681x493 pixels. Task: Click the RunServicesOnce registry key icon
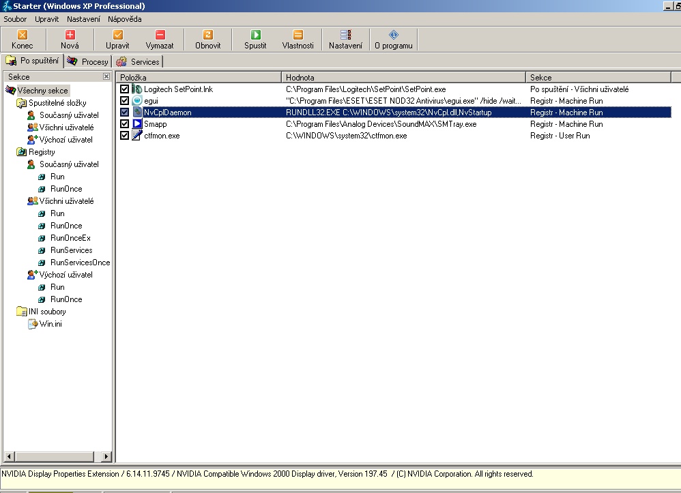click(42, 263)
